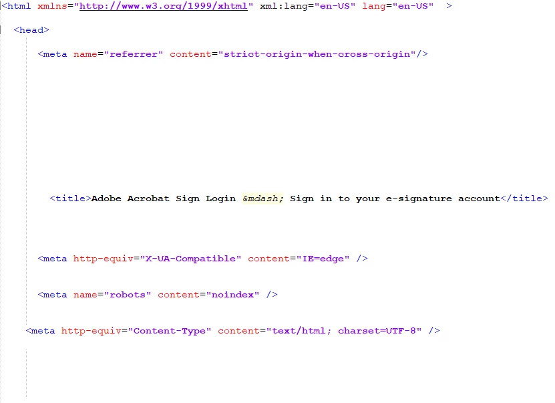Select the "X-UA-Compatible" value
Viewport: 555px width, 403px height.
[191, 259]
